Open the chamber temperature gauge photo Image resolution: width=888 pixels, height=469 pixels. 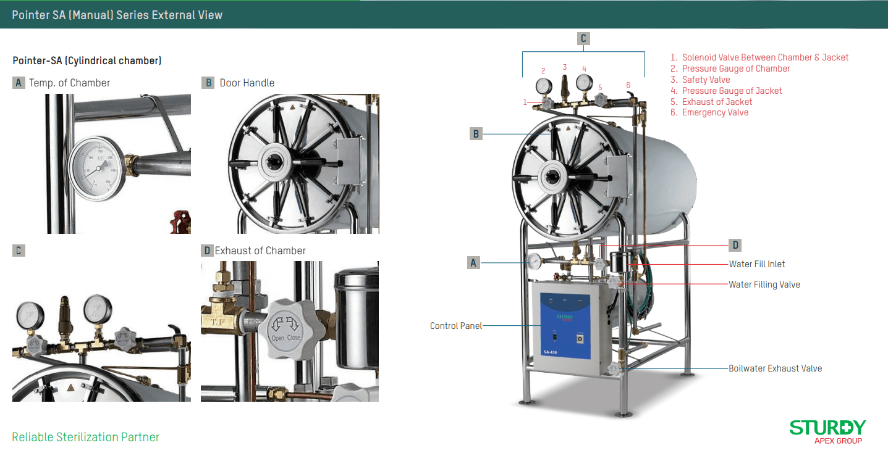pyautogui.click(x=119, y=164)
